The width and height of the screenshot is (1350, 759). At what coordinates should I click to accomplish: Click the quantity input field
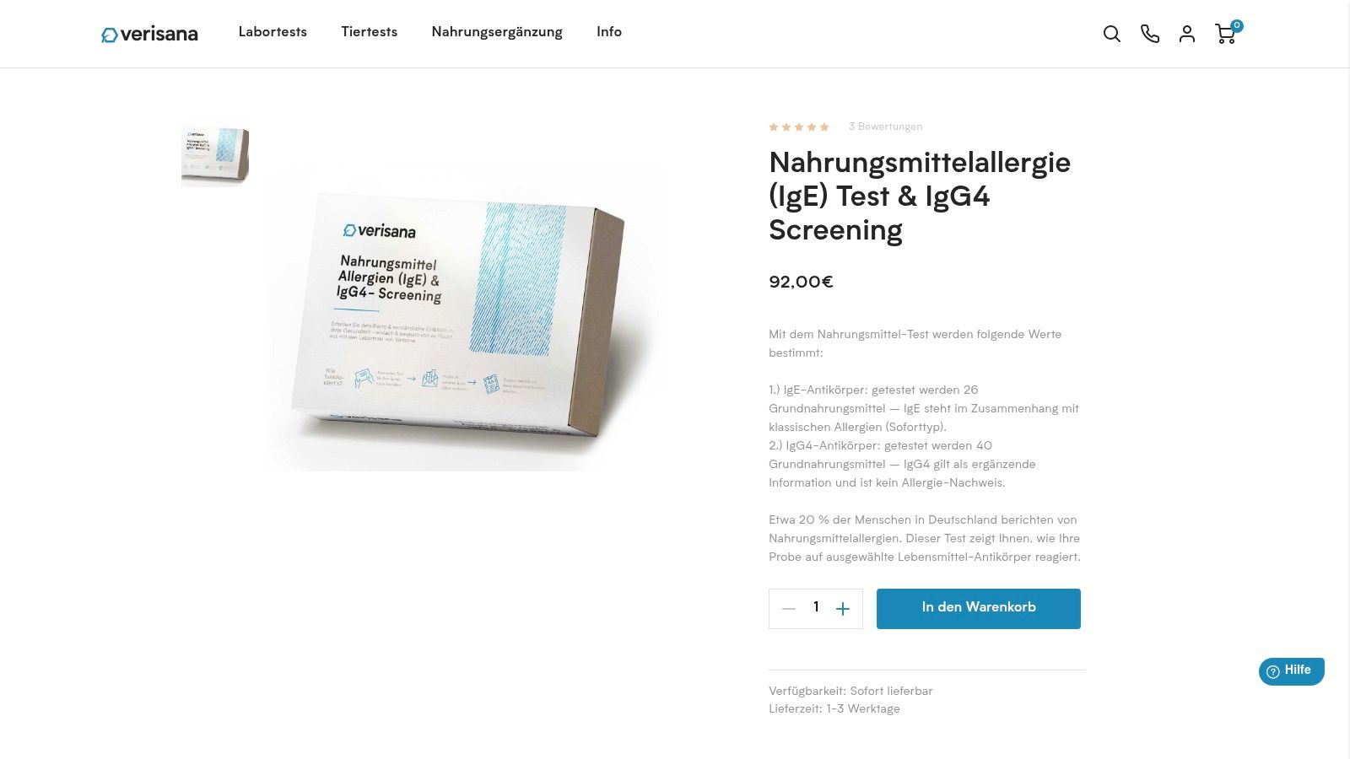click(x=816, y=608)
